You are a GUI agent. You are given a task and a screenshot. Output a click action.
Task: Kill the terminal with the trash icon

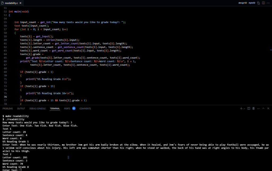253,109
